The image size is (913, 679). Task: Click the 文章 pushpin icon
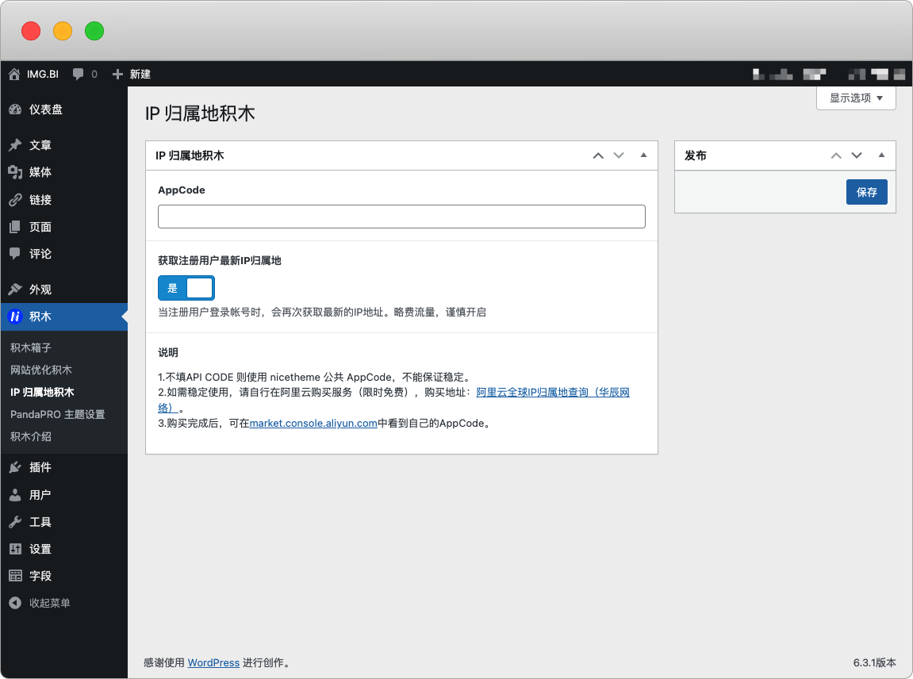pyautogui.click(x=15, y=145)
